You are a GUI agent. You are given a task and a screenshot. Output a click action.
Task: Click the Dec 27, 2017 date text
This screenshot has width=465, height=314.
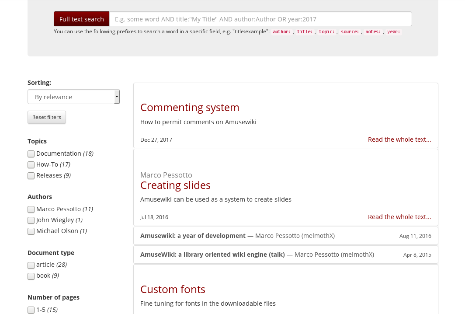(156, 140)
